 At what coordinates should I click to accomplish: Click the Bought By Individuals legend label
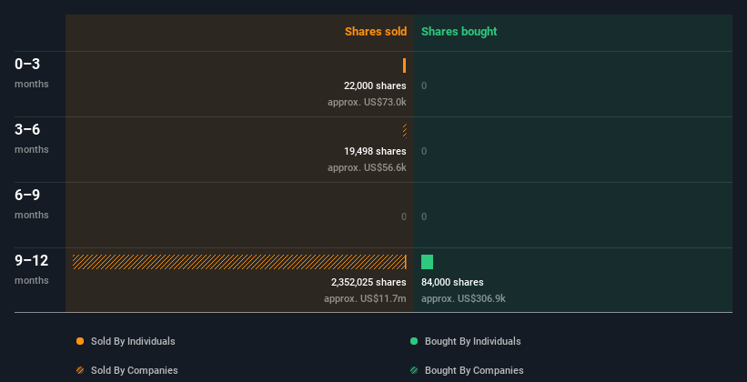[472, 341]
